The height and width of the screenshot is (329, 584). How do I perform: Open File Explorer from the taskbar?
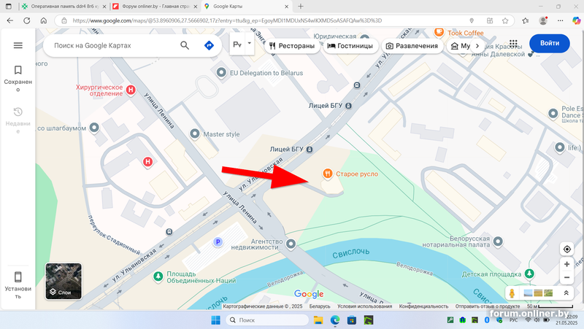(x=318, y=320)
